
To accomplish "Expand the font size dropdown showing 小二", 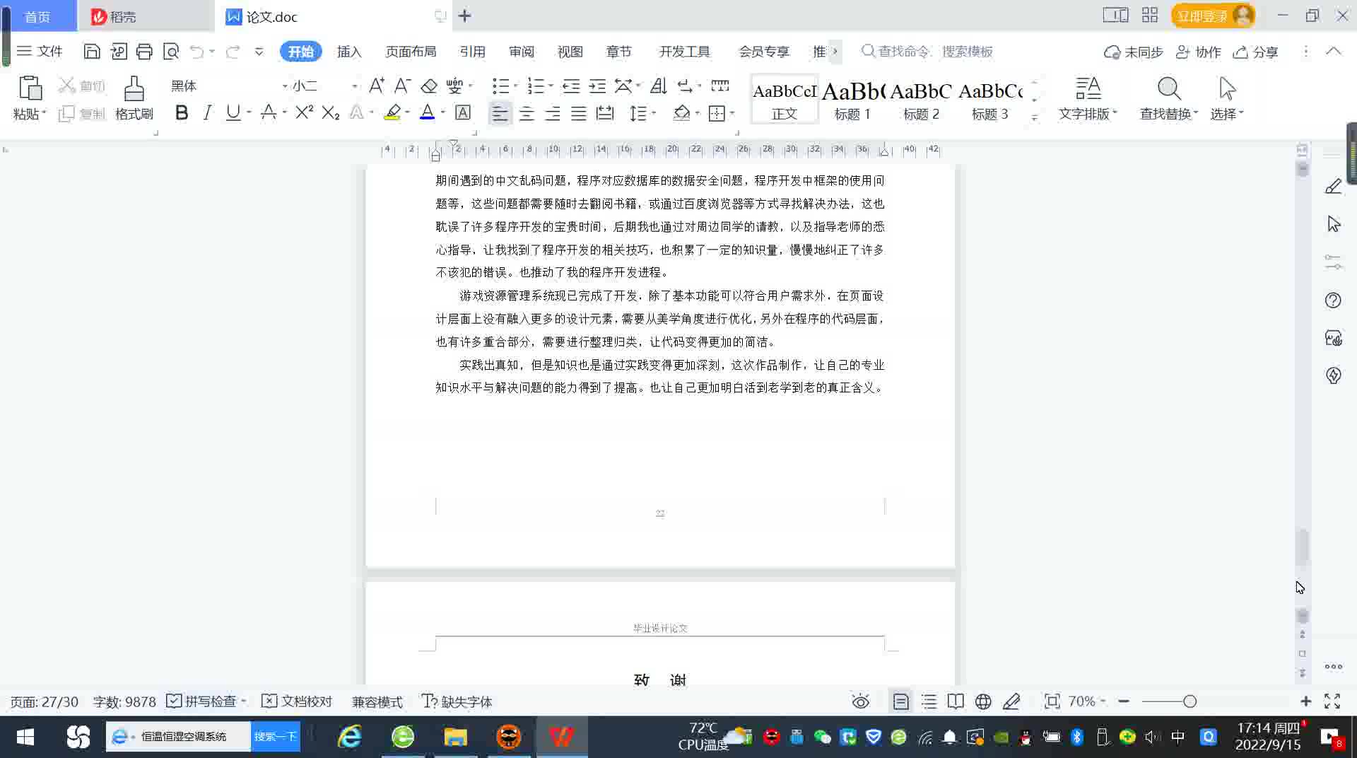I will point(354,86).
